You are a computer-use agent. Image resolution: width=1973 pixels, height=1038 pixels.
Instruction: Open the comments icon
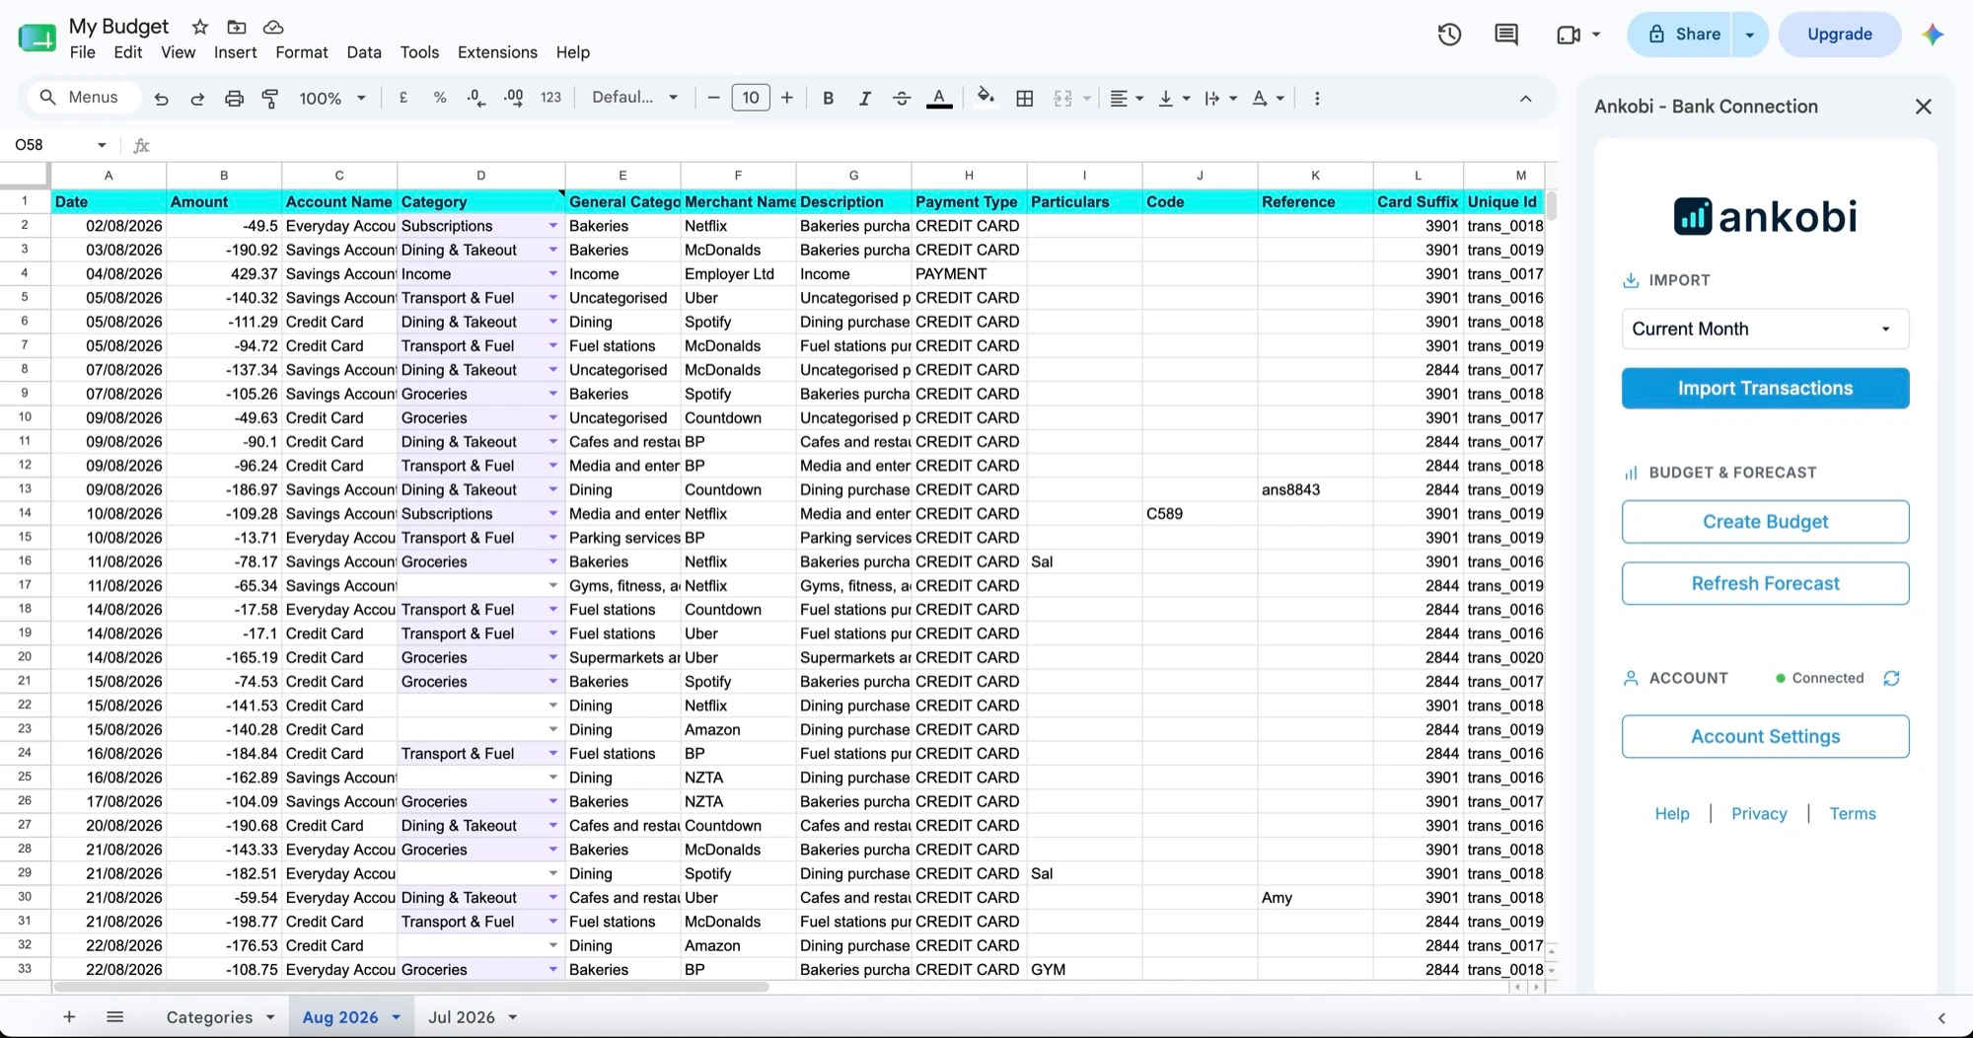pos(1506,35)
